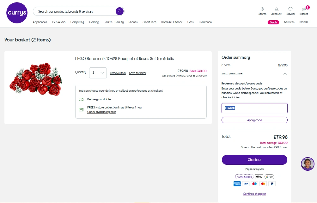Select the Currys flexpay payment badge
The width and height of the screenshot is (317, 203).
pos(244,177)
